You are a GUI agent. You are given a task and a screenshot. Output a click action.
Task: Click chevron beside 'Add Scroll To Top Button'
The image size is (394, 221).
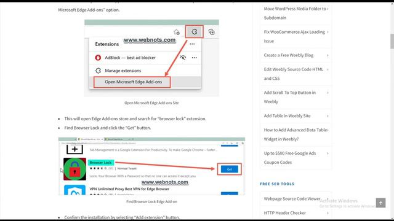pos(328,93)
